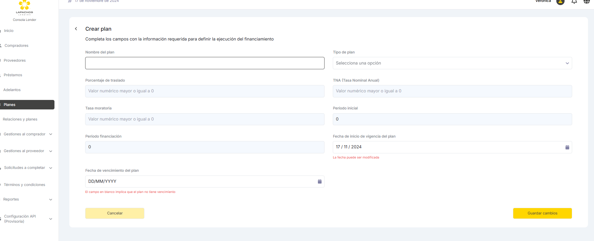Select Relaciones y planes menu item

click(20, 119)
